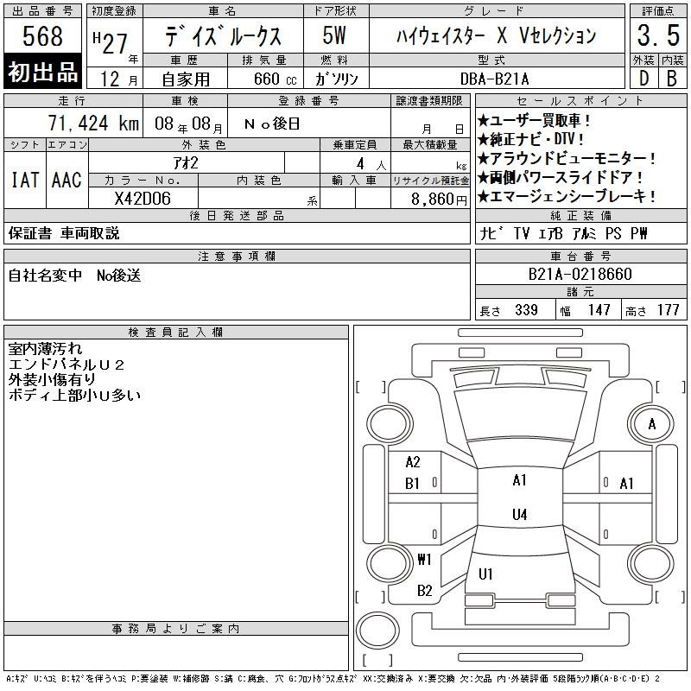Click lot number 568
691x691 pixels.
pyautogui.click(x=42, y=36)
